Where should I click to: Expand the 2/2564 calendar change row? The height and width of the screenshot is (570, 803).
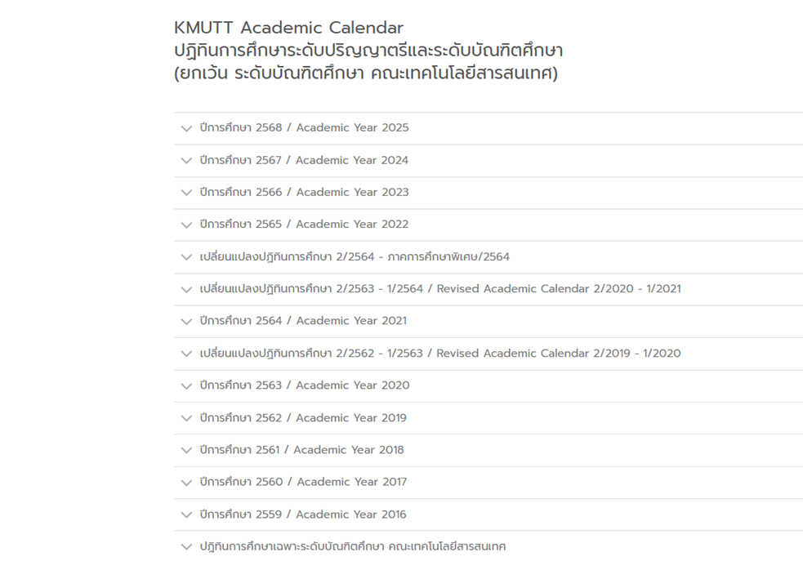pos(355,257)
